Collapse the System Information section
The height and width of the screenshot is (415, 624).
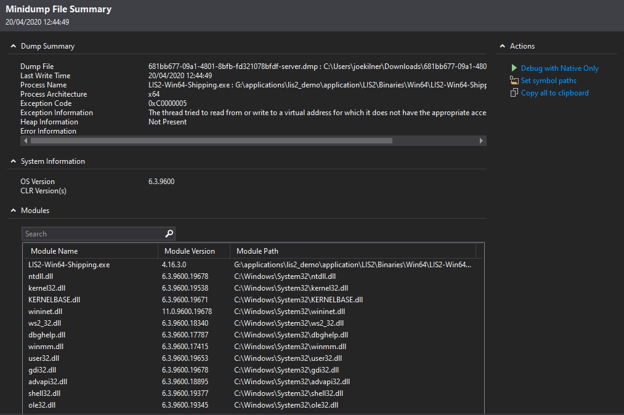pos(13,161)
